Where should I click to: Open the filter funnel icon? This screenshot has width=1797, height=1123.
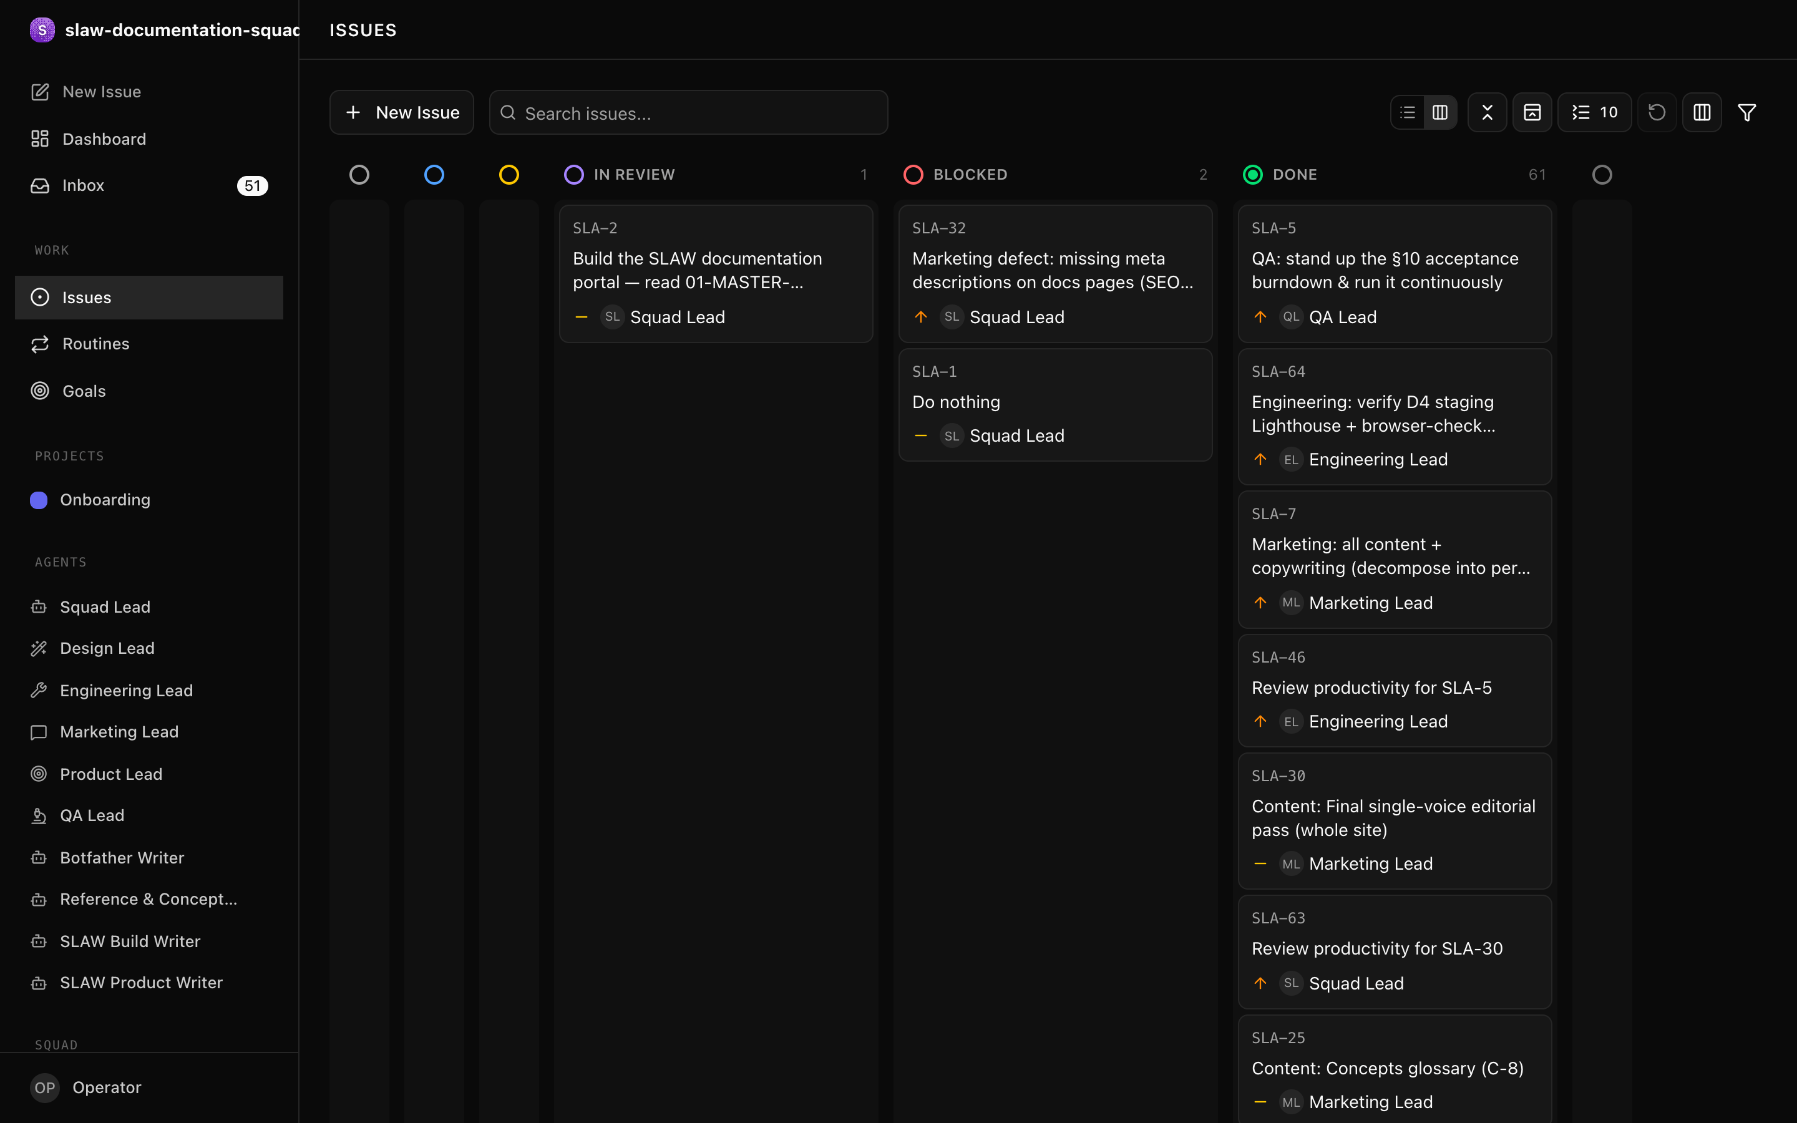click(x=1746, y=112)
